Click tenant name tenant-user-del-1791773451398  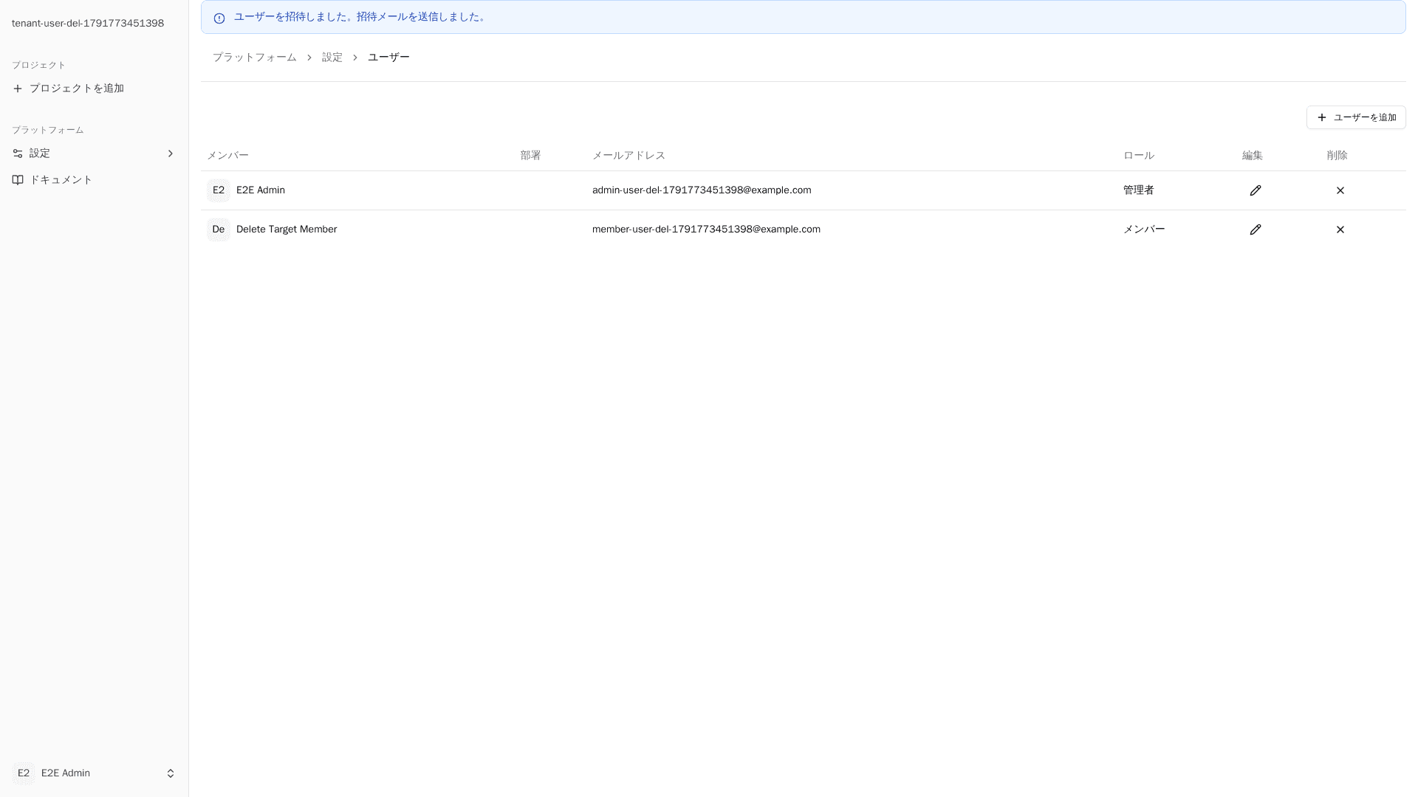pos(88,24)
